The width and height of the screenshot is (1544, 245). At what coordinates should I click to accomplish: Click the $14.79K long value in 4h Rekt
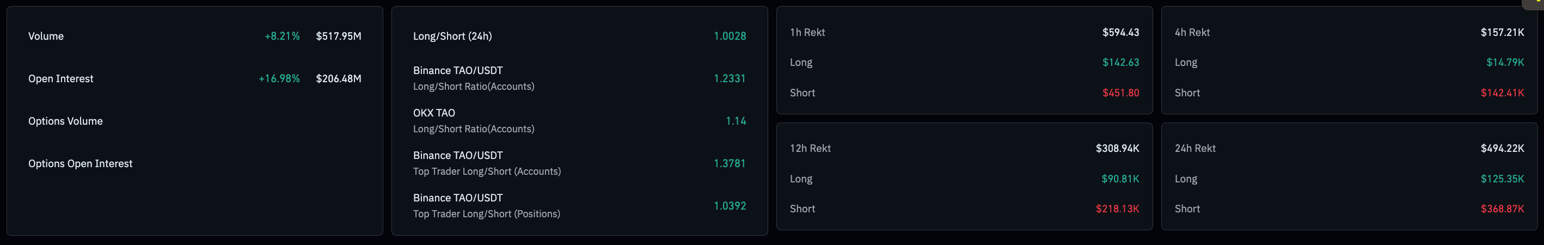(1504, 62)
